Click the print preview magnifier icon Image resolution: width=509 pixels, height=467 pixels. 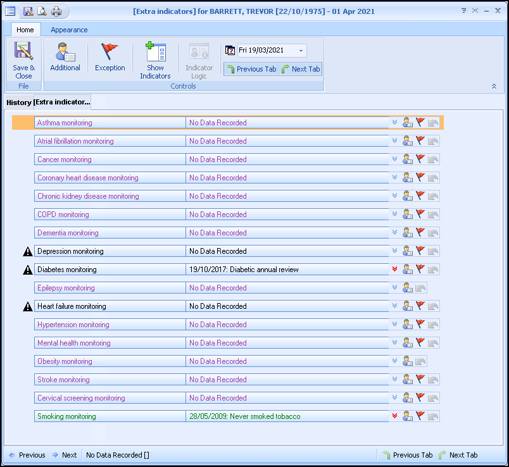click(42, 11)
